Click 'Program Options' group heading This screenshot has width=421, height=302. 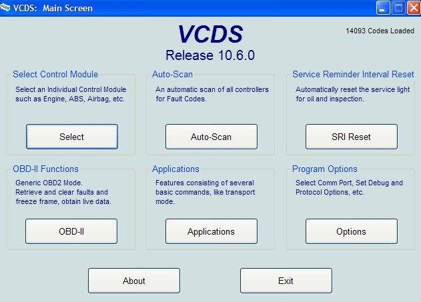[x=325, y=169]
